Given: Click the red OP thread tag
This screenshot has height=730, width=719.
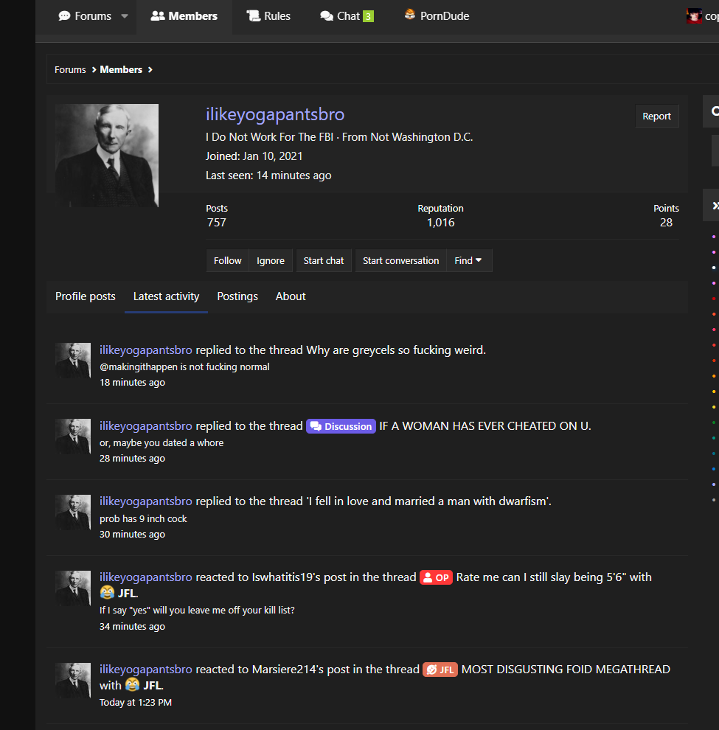Looking at the screenshot, I should (x=436, y=577).
